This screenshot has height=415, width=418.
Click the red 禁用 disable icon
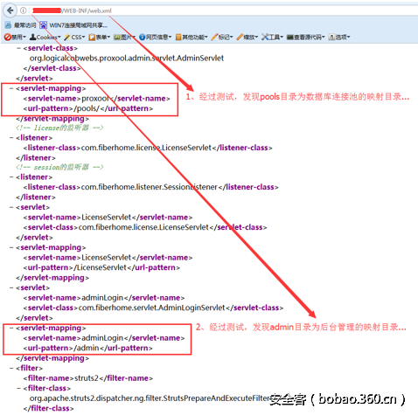point(8,37)
